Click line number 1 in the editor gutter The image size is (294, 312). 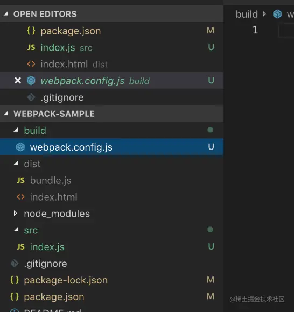pyautogui.click(x=255, y=30)
